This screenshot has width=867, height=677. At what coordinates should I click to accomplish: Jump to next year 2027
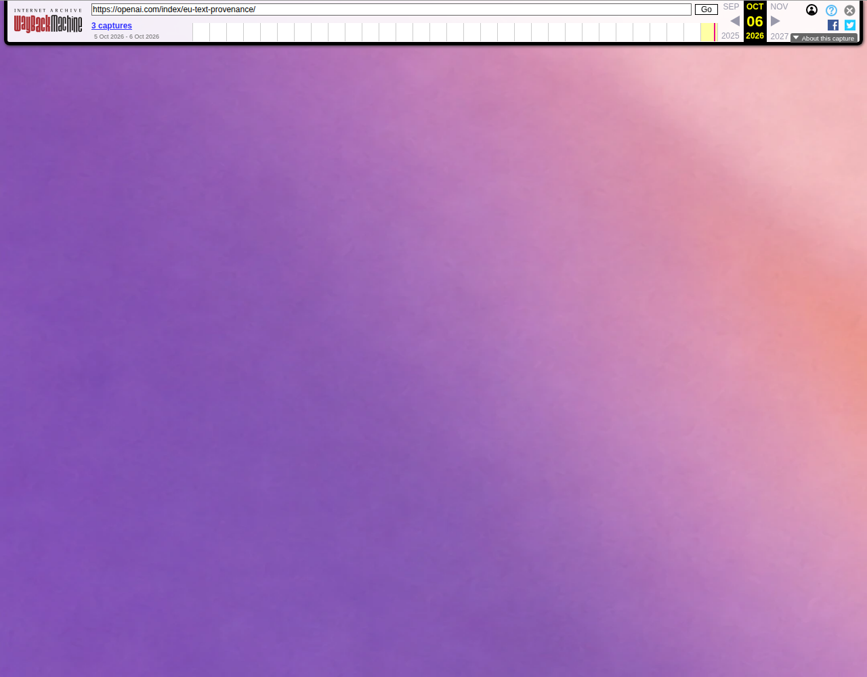(x=780, y=37)
